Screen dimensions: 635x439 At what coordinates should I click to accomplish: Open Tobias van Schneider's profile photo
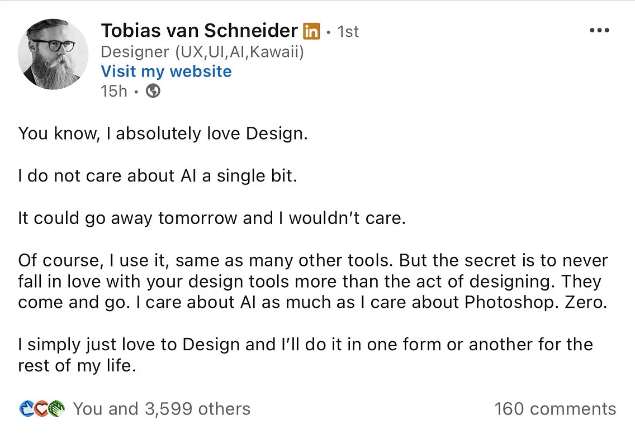click(53, 55)
